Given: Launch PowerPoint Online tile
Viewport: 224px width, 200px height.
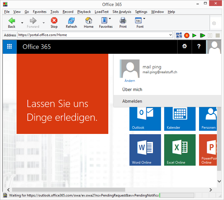Looking at the screenshot, I should [x=208, y=150].
